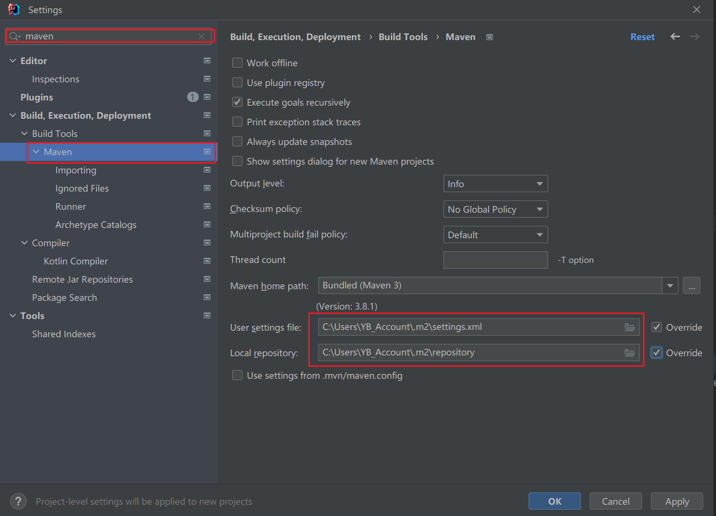Click the browse folder icon for User settings file
The width and height of the screenshot is (716, 516).
click(x=630, y=326)
